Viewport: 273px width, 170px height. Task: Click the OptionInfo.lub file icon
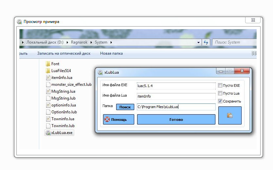pyautogui.click(x=48, y=112)
